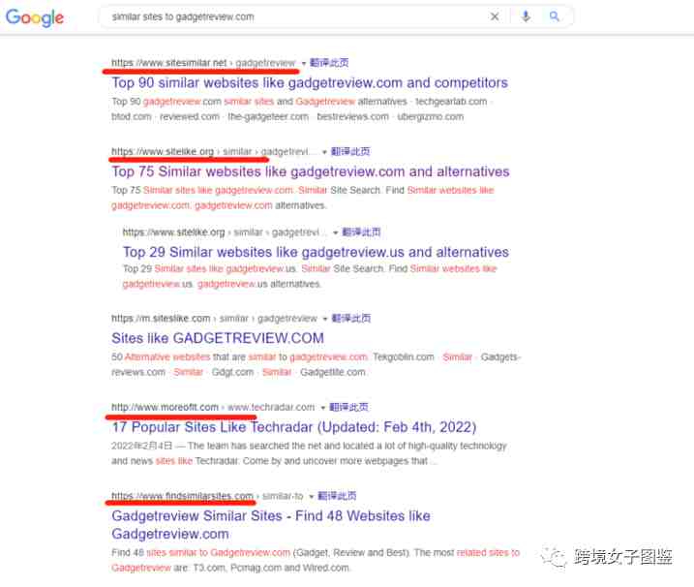The height and width of the screenshot is (587, 694).
Task: Click snippet text mentioning techgearlab.com
Action: pos(301,109)
